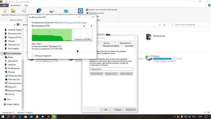Viewport: 211px width, 119px height.
Task: Select Image Catalog in the navigation pane
Action: [x=11, y=104]
